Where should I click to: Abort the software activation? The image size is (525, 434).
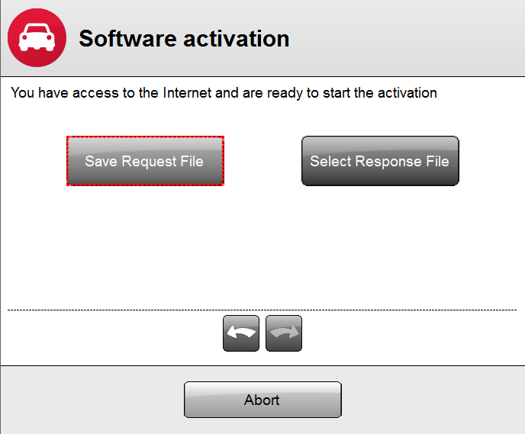pyautogui.click(x=262, y=400)
